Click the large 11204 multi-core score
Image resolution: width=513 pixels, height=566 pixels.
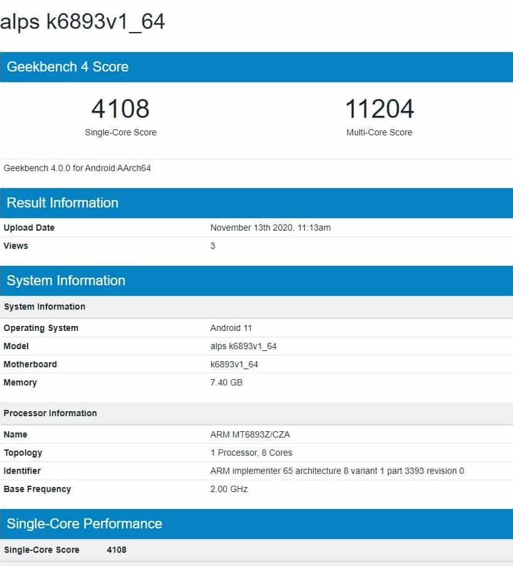(x=379, y=108)
